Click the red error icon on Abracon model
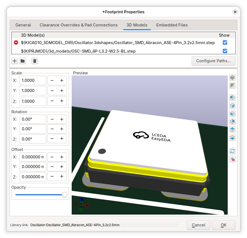Screen dimensions: 247x238 pyautogui.click(x=16, y=42)
